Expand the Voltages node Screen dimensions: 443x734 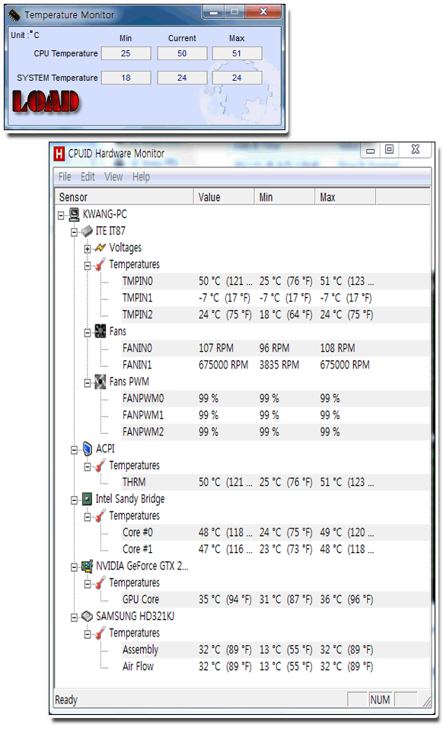click(x=87, y=250)
